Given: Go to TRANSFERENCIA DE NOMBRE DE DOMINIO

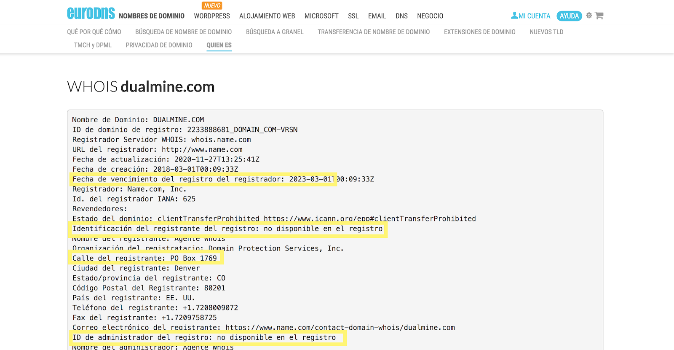Looking at the screenshot, I should coord(374,32).
